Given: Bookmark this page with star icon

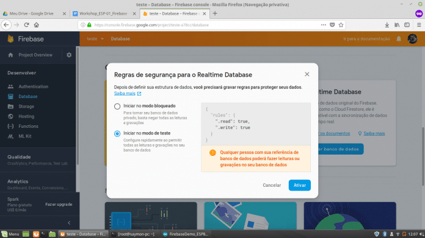Looking at the screenshot, I should pyautogui.click(x=341, y=25).
